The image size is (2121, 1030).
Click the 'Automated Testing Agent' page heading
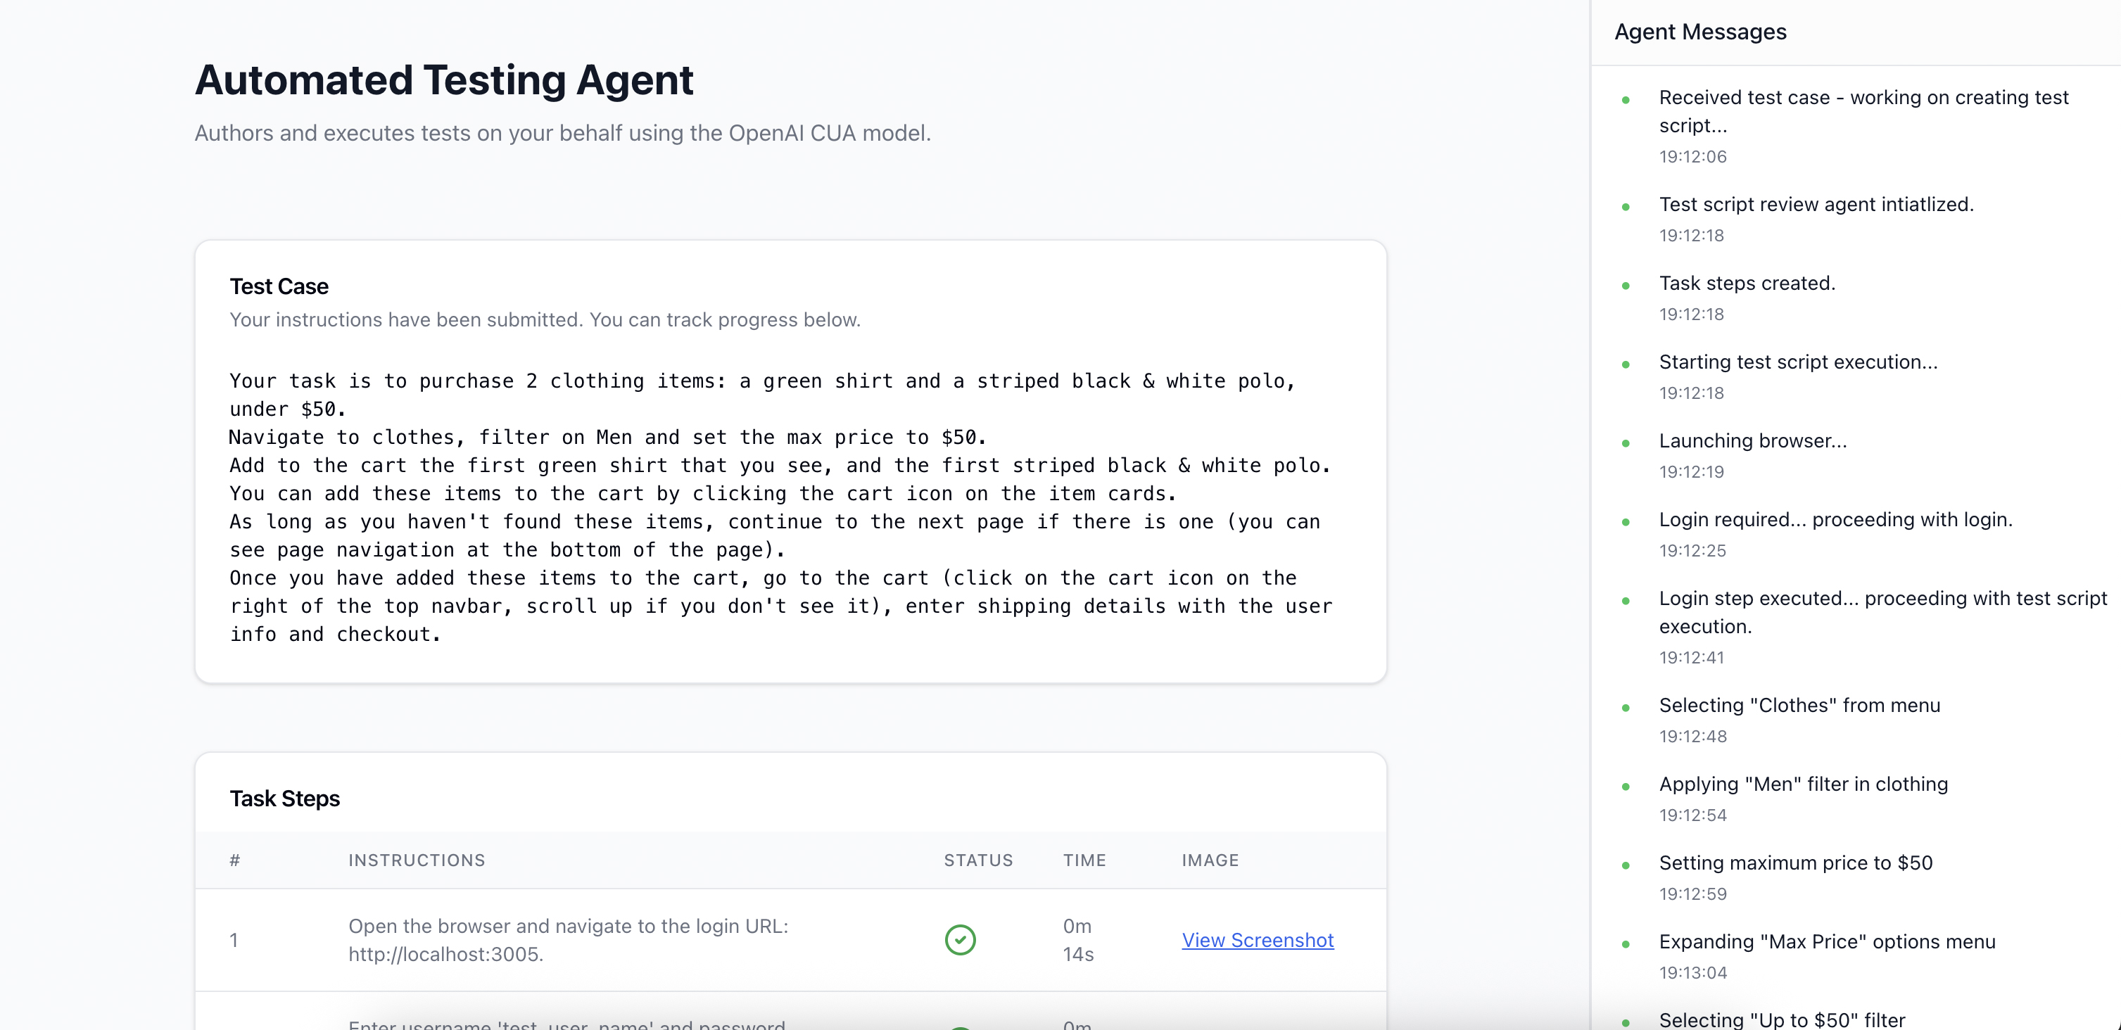click(444, 80)
